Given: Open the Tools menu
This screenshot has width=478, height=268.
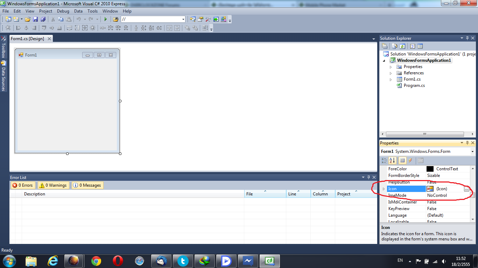Looking at the screenshot, I should tap(93, 11).
